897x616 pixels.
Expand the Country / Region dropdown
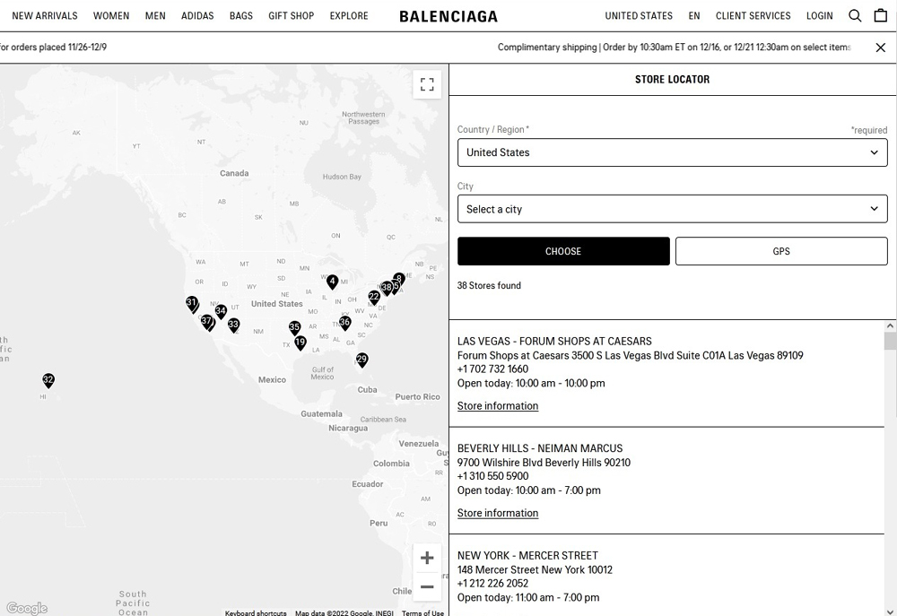coord(672,152)
